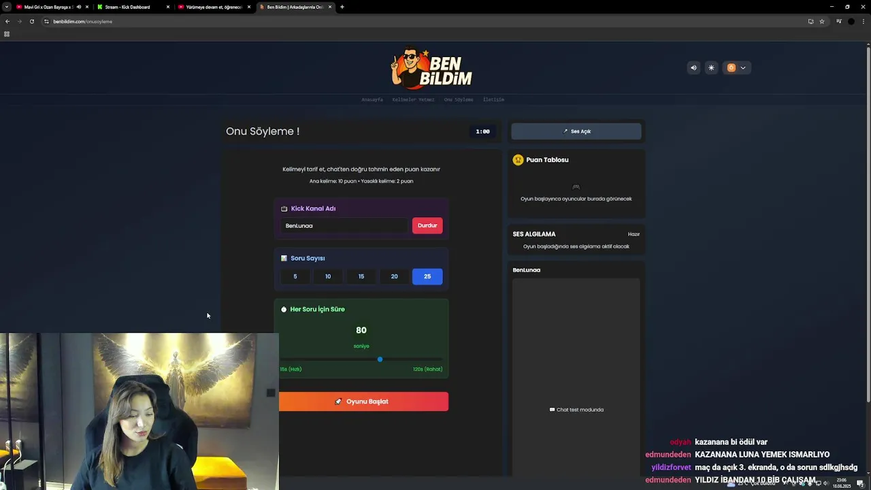871x490 pixels.
Task: Click the 120s (Rahat) slider label
Action: 427,369
